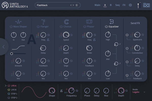The image size is (152, 101).
Task: Click the Phaser effect icon
Action: [89, 21]
